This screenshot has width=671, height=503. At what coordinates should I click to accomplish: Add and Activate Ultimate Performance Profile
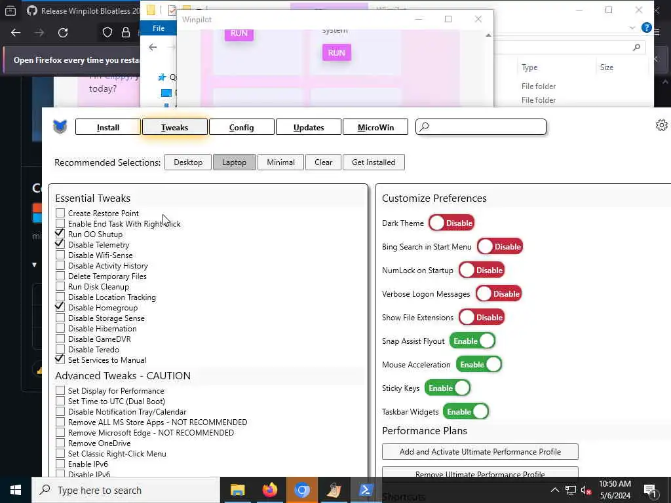pos(480,451)
